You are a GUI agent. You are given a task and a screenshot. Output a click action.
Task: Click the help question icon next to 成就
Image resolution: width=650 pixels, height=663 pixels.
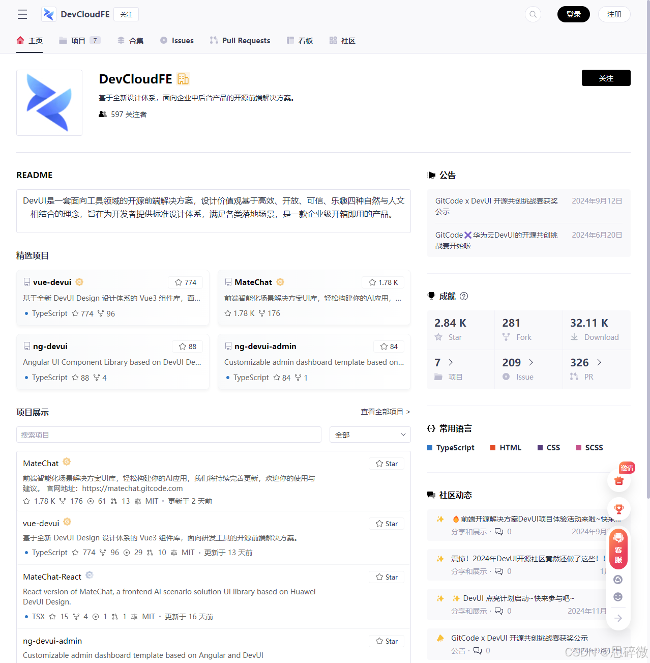pyautogui.click(x=464, y=296)
